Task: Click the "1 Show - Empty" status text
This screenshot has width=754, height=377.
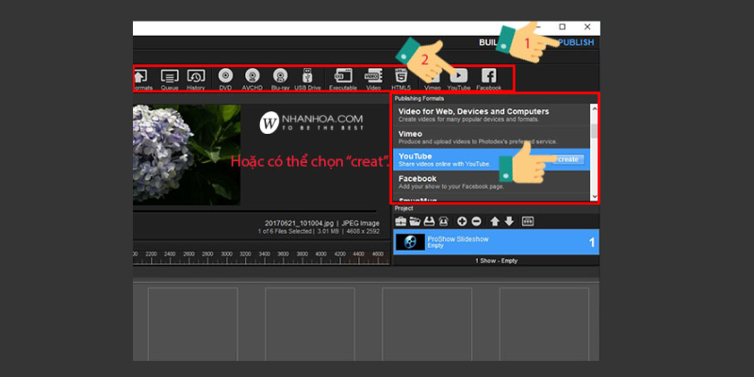Action: pos(497,261)
